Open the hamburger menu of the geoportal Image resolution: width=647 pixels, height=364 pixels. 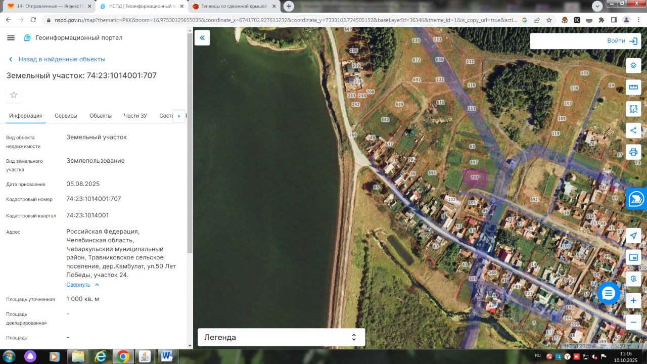(x=11, y=38)
